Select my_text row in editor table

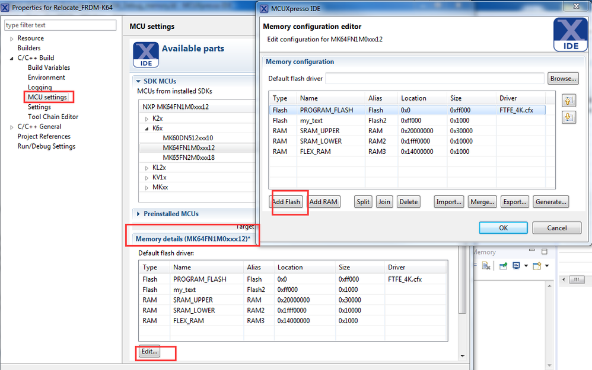point(407,121)
